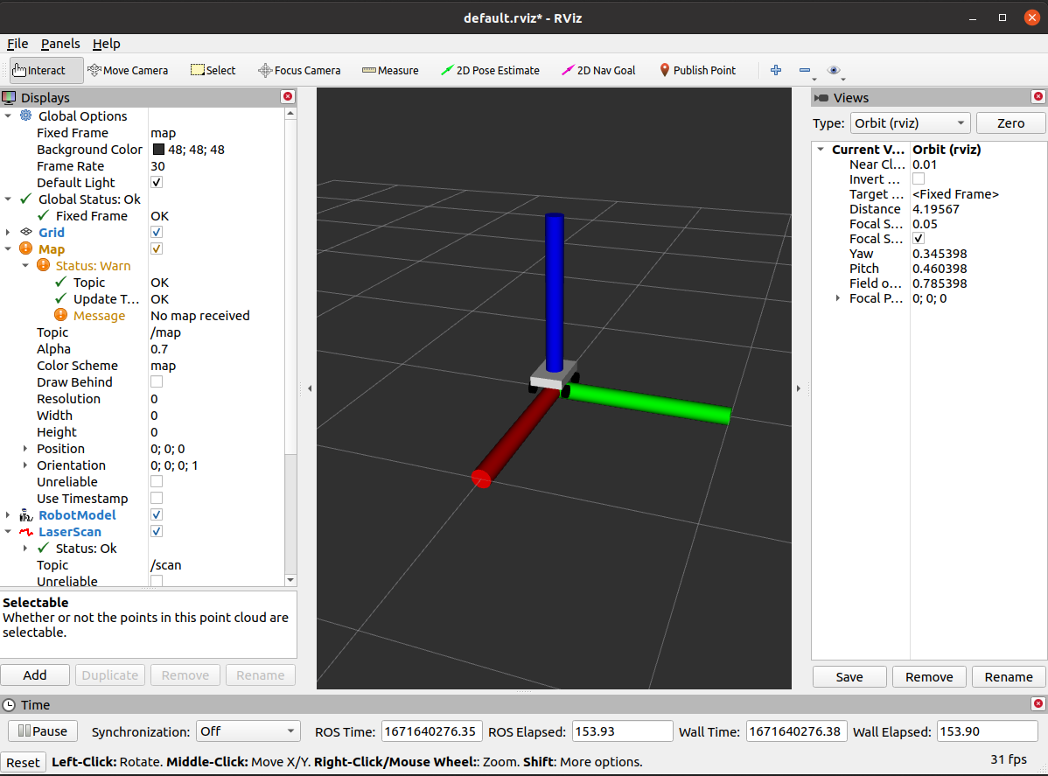Screen dimensions: 1048x776
Task: Activate the Publish Point tool
Action: point(697,70)
